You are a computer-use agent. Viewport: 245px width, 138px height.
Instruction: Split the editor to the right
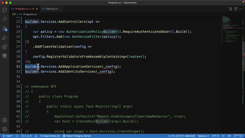236,9
